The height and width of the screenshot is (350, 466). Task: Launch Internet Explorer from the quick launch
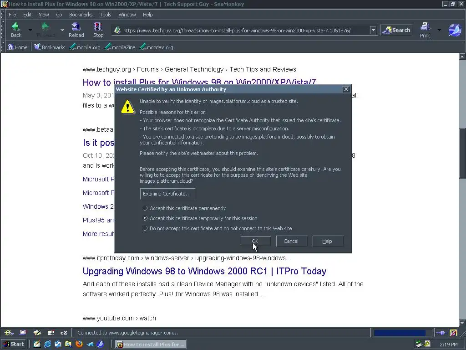coord(47,345)
